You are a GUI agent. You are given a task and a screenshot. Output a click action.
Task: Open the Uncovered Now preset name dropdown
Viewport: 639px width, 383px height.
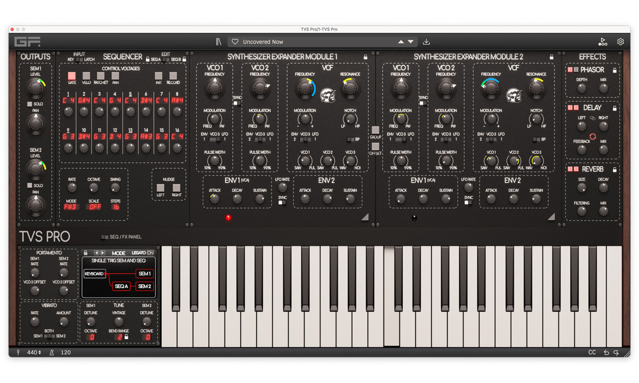tap(263, 42)
